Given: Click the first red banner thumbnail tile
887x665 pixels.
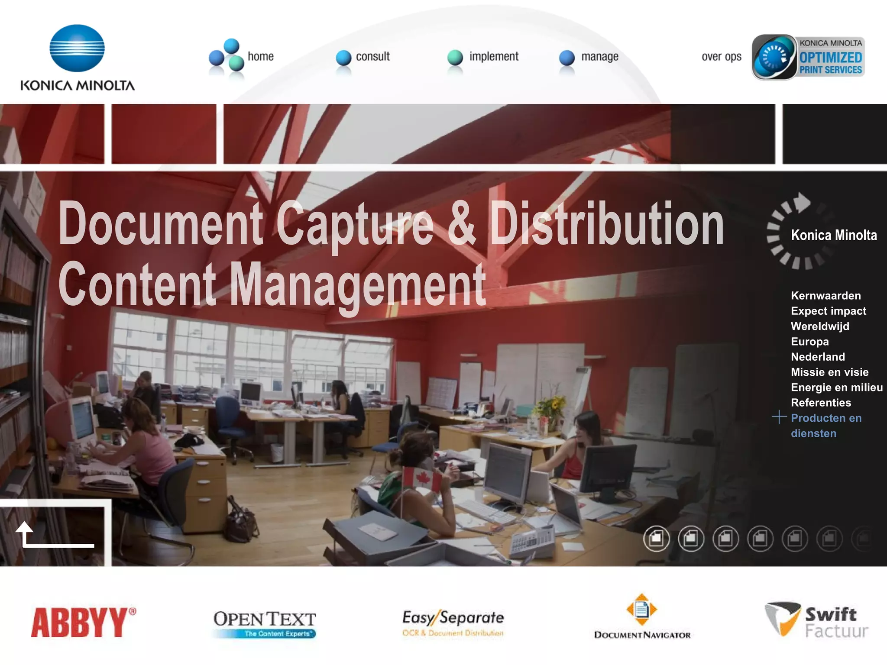Looking at the screenshot, I should tap(52, 134).
